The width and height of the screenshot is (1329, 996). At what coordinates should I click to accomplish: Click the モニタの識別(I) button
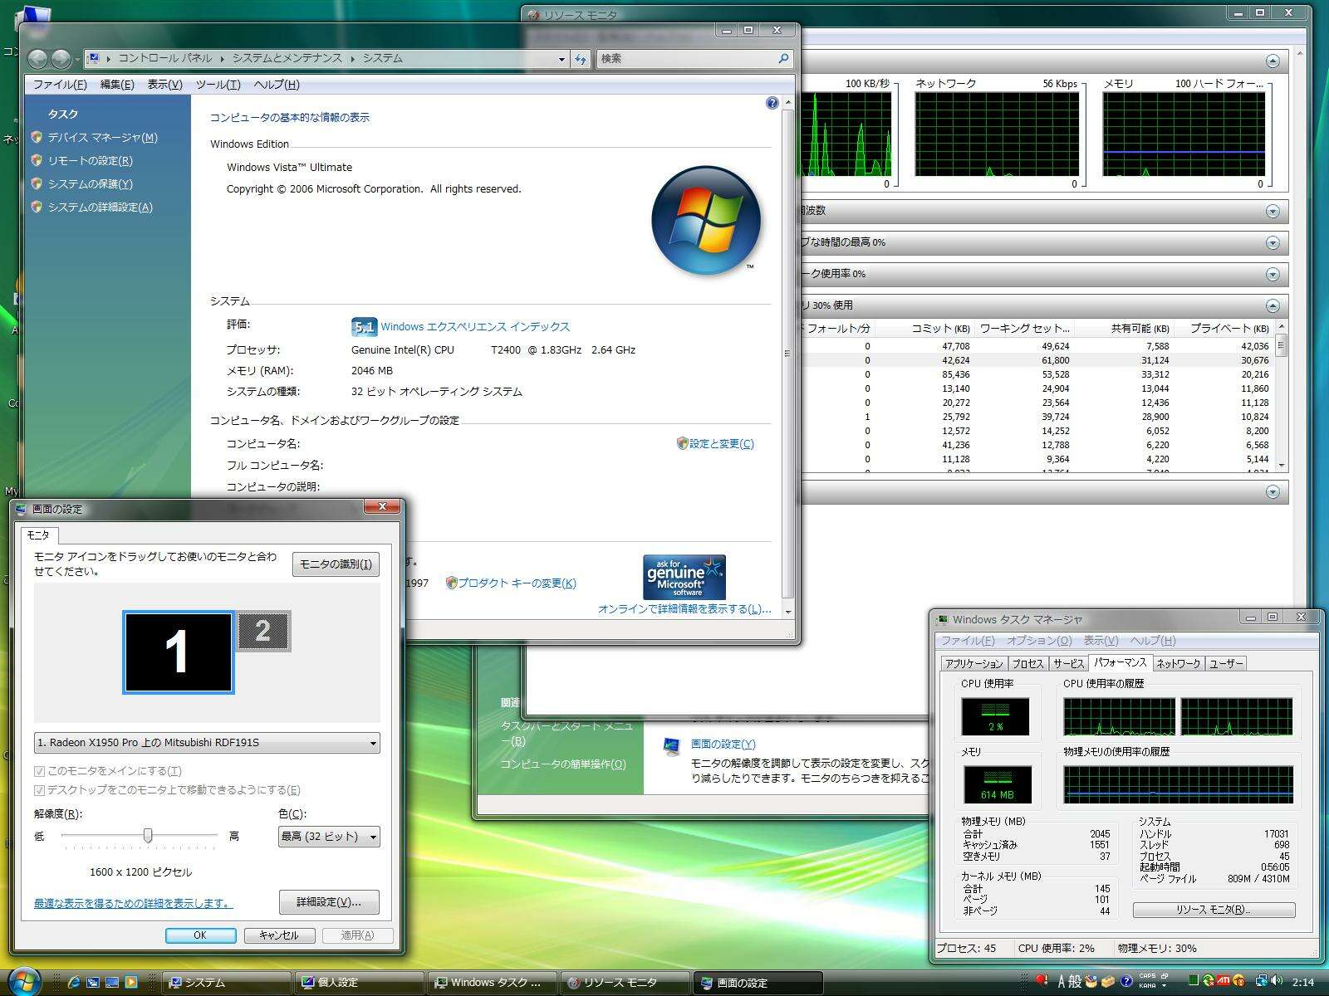[336, 564]
